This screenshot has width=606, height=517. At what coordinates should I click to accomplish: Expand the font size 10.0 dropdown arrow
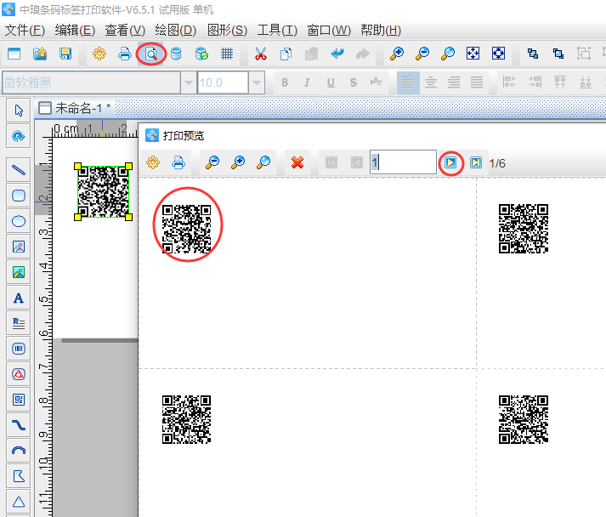(x=257, y=82)
